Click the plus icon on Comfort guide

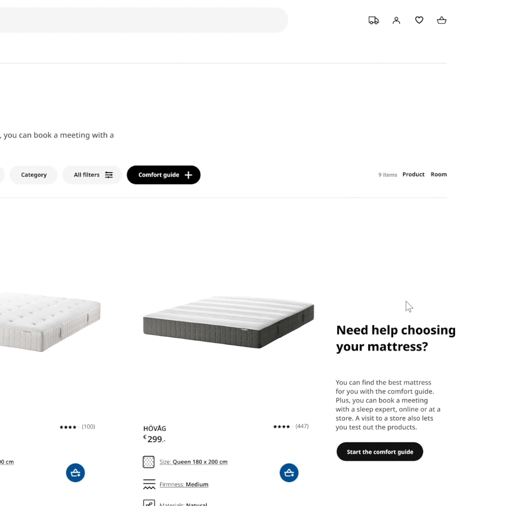pos(188,175)
